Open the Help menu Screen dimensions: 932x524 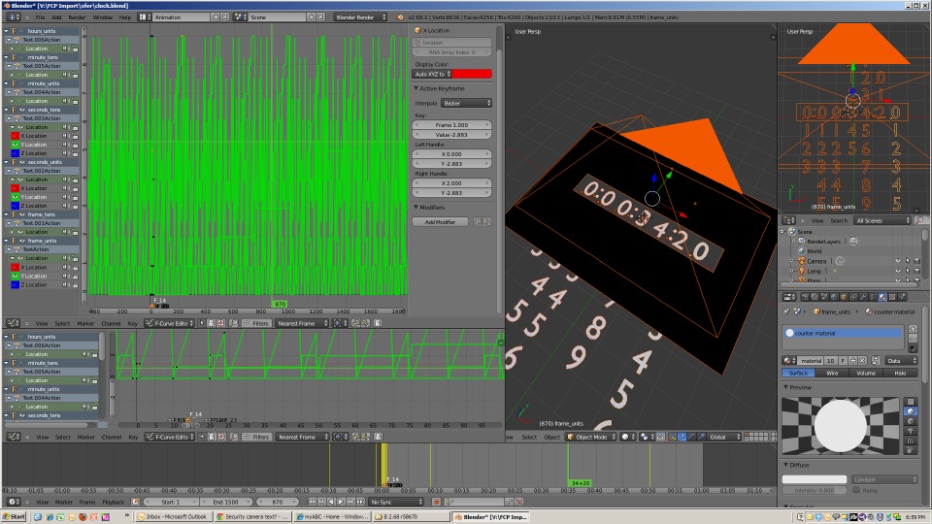125,17
